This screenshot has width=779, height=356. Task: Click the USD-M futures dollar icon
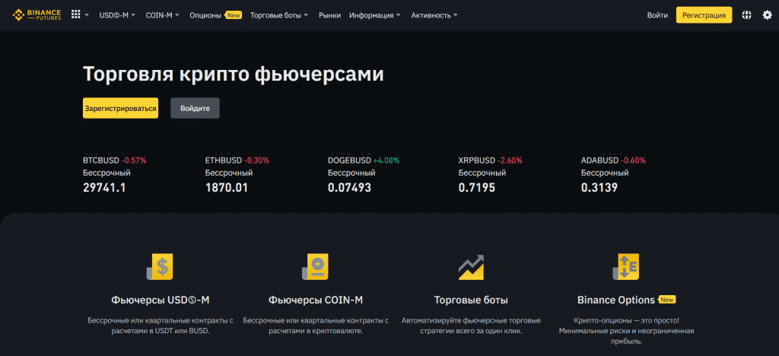pyautogui.click(x=160, y=267)
